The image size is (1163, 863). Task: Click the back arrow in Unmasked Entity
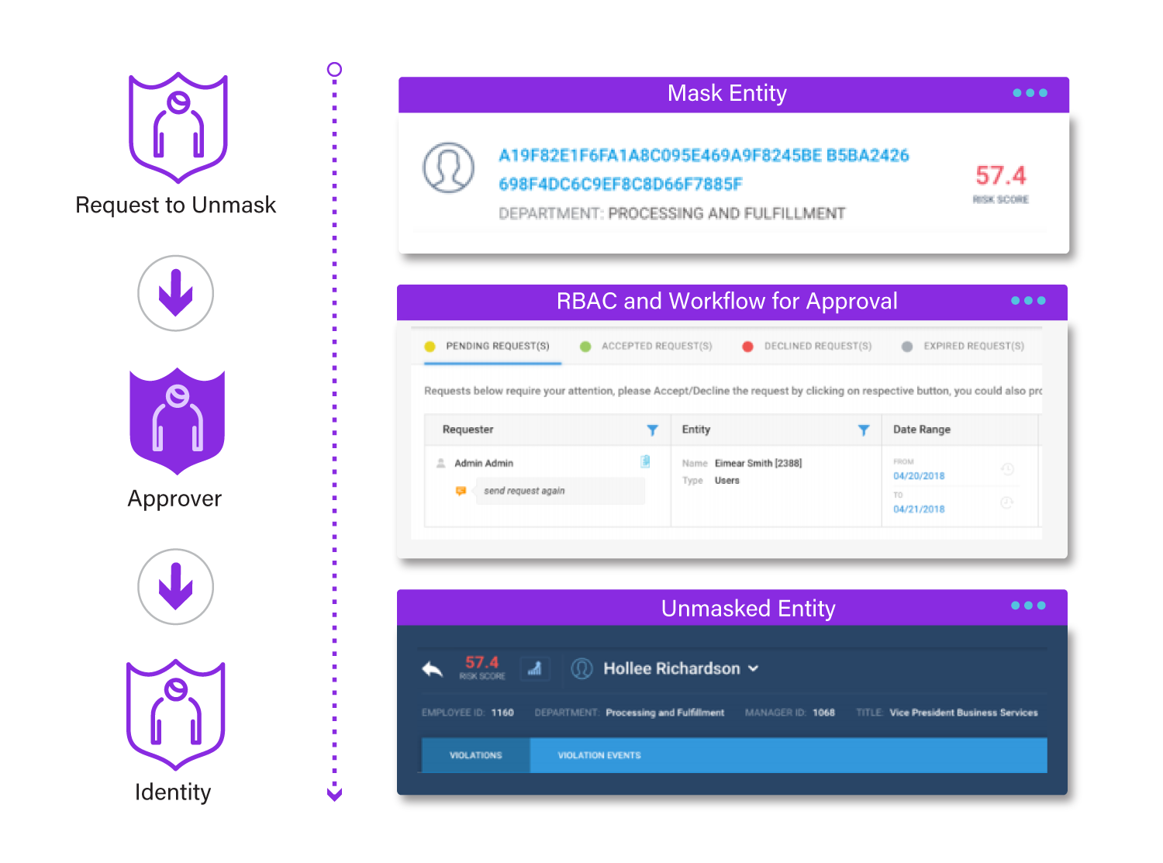tap(432, 669)
